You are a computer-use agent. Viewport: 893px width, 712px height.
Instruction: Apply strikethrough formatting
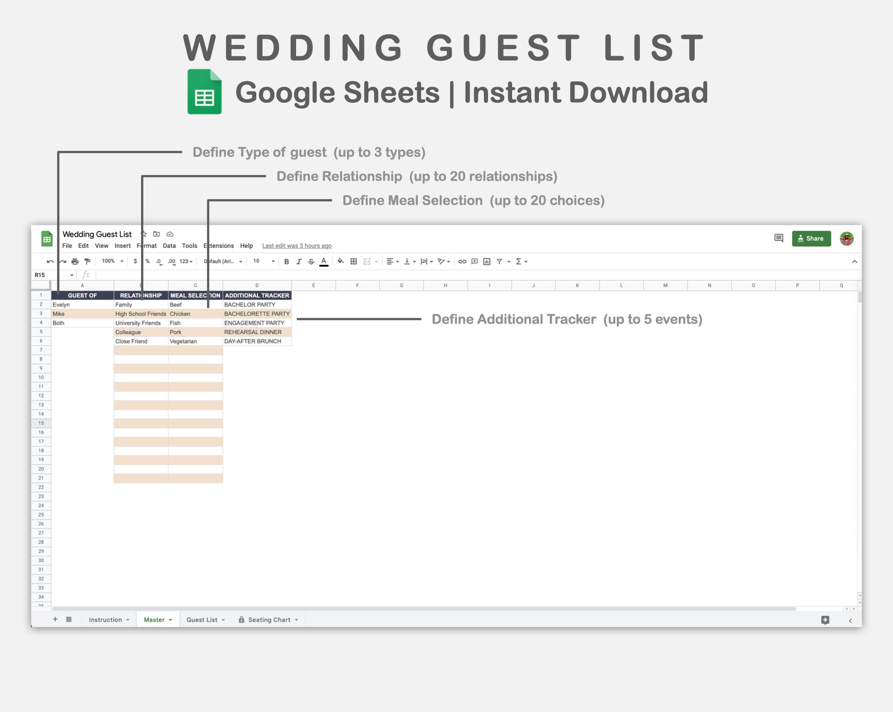(310, 262)
